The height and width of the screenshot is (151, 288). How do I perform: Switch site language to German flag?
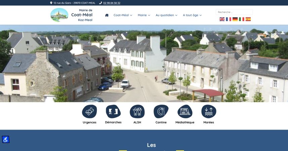tap(235, 19)
